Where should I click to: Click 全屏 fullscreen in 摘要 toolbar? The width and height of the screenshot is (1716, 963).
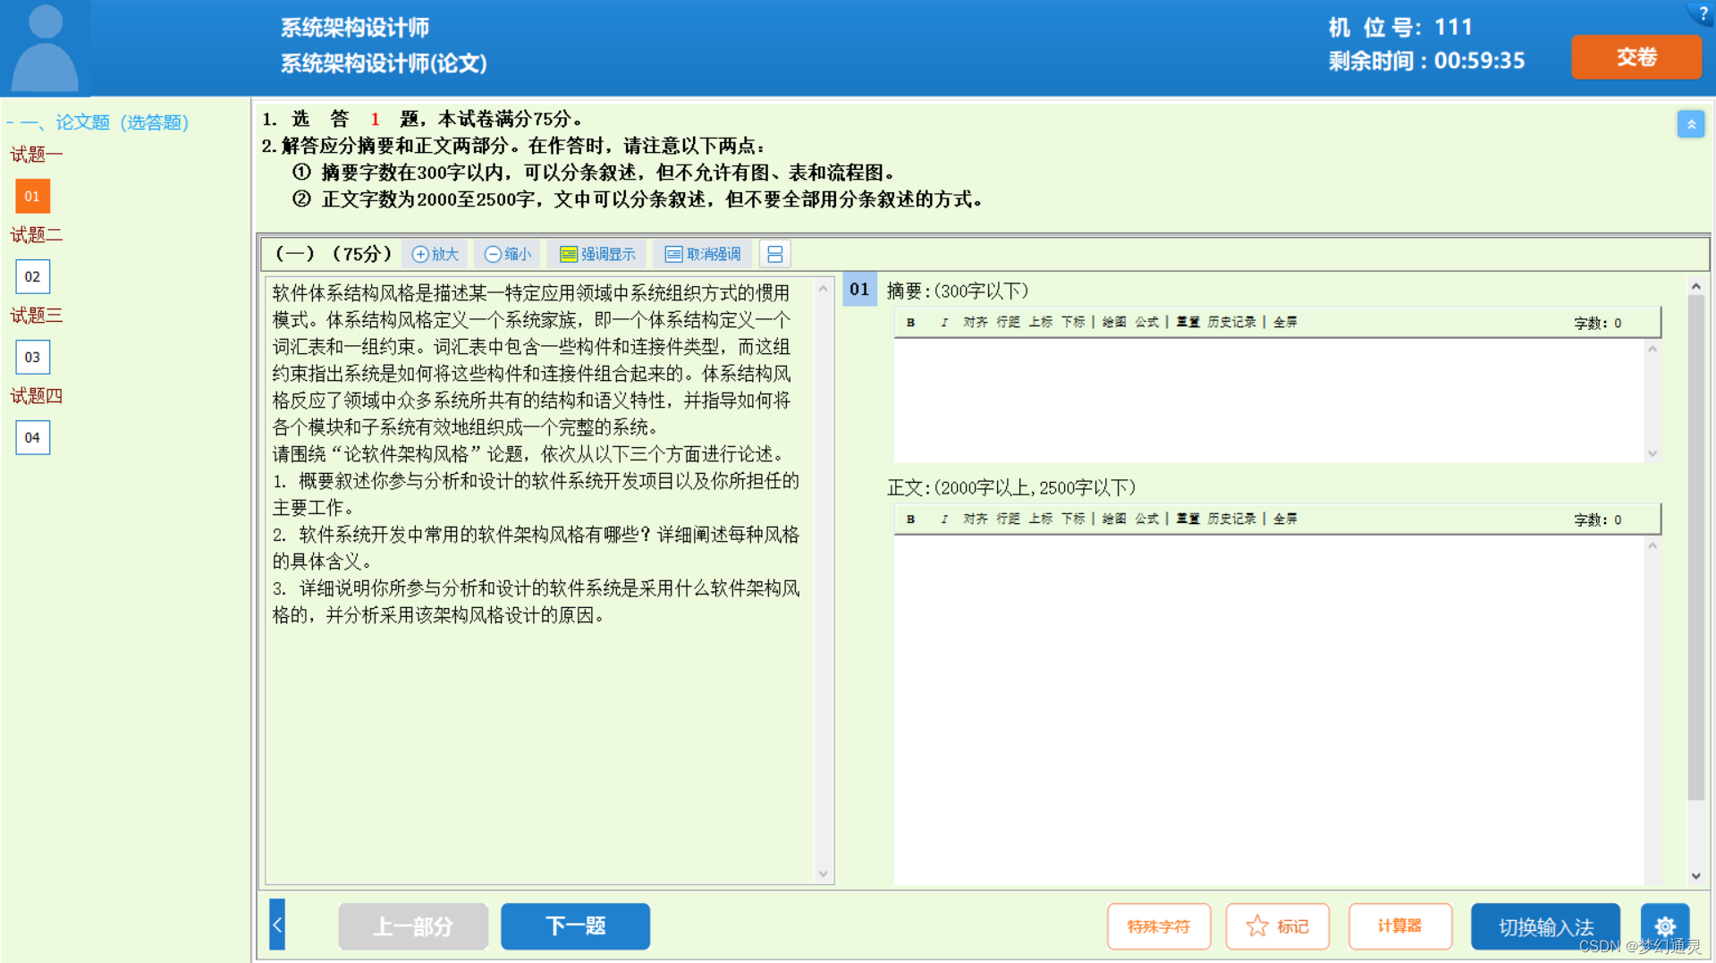click(1285, 323)
